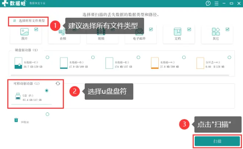
Task: Click the 文档 file type icon
Action: click(177, 32)
